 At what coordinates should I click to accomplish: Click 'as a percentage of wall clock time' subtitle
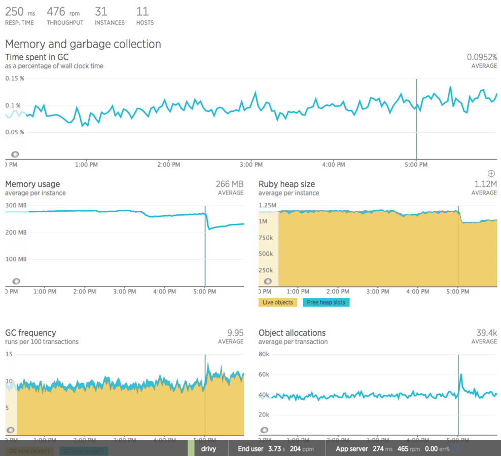[x=54, y=66]
